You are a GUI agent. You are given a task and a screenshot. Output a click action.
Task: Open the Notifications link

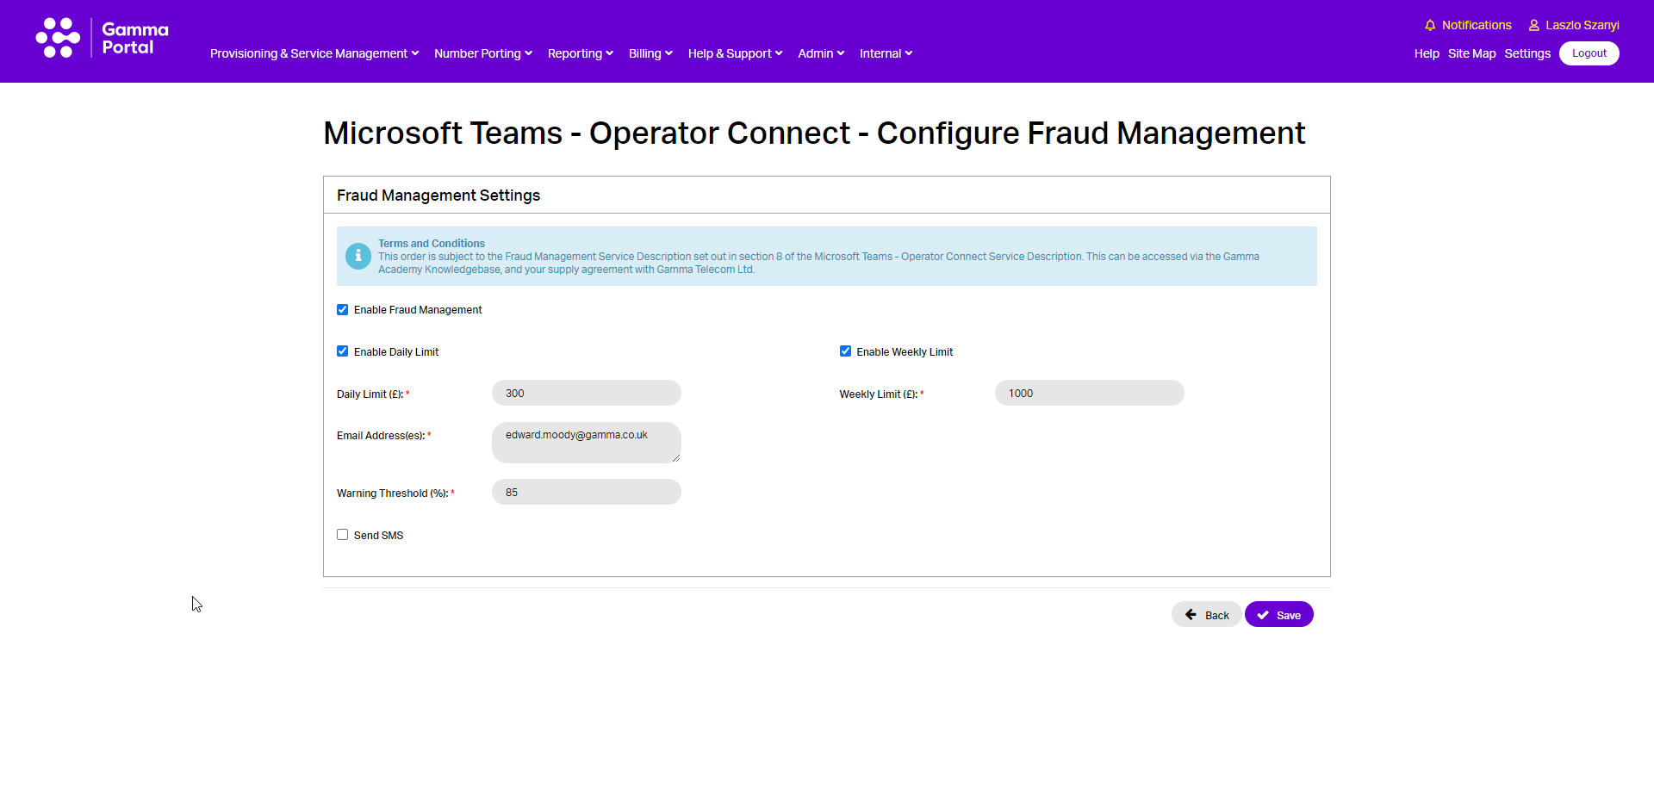point(1477,25)
